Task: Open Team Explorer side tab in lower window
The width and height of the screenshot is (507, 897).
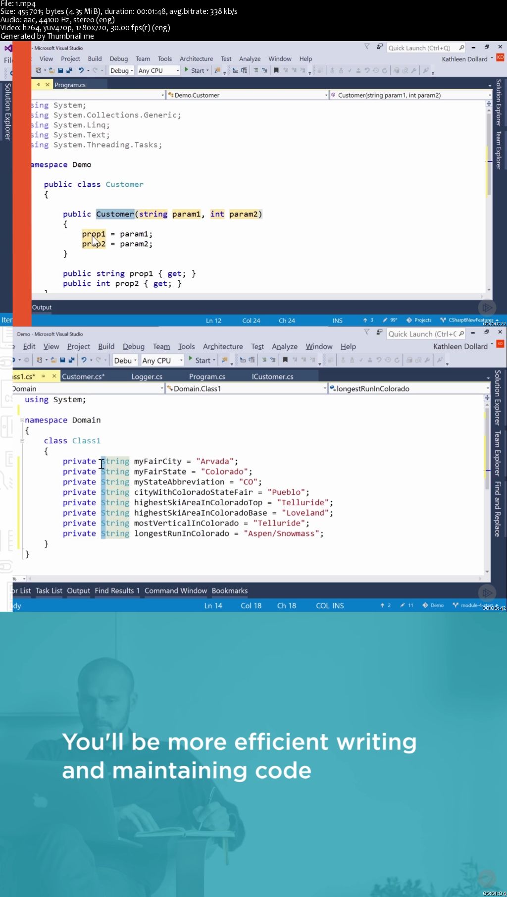Action: pyautogui.click(x=498, y=453)
